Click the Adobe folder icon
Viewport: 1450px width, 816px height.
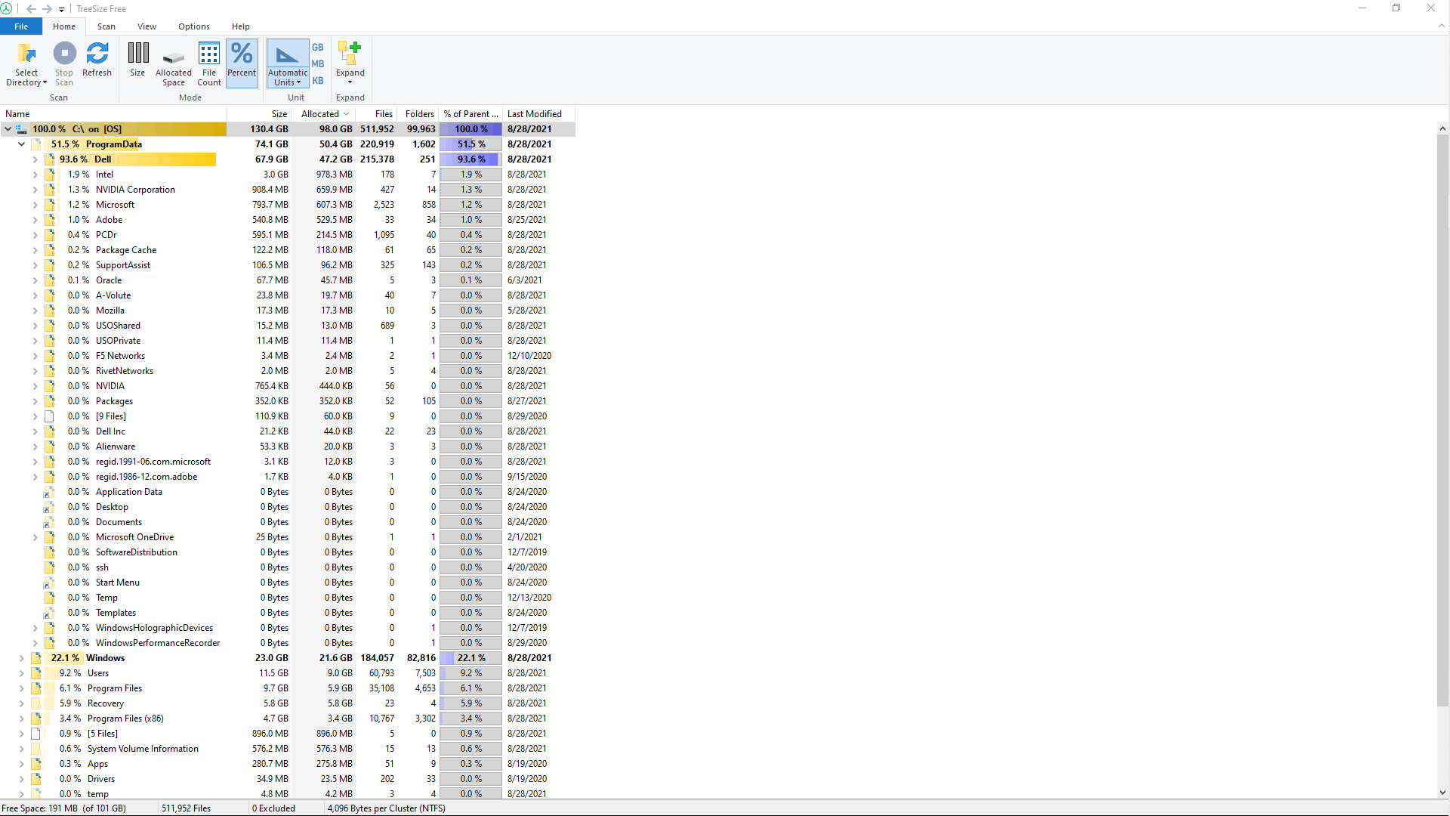50,220
